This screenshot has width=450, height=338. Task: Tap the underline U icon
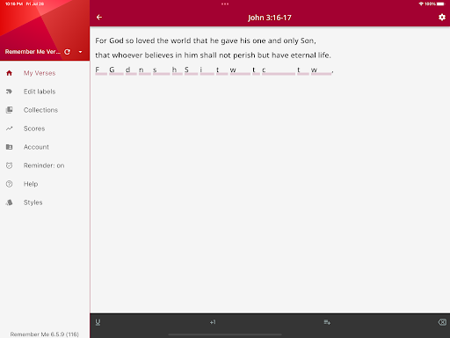point(98,322)
